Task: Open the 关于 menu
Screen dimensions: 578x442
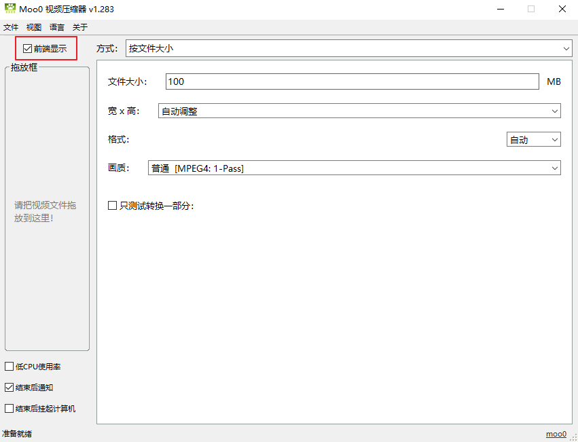Action: coord(79,27)
